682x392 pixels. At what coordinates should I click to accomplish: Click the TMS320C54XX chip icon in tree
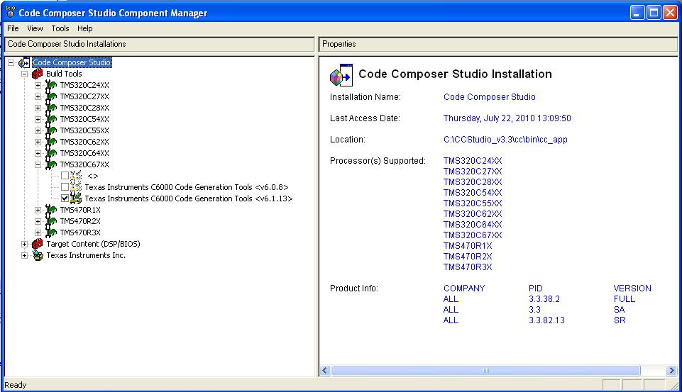pyautogui.click(x=51, y=119)
